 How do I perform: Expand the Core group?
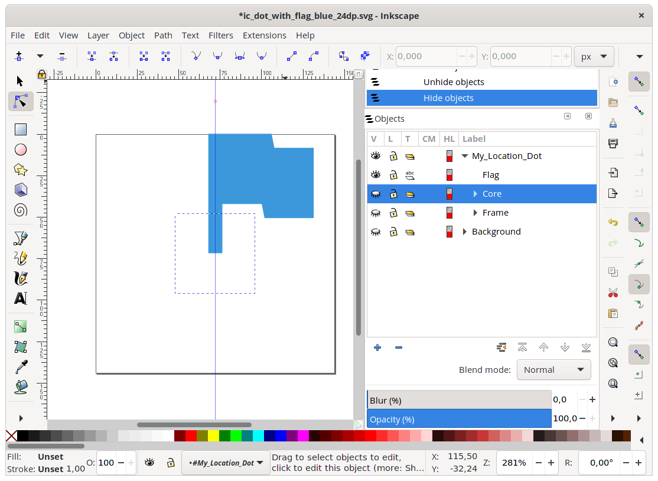(x=475, y=194)
